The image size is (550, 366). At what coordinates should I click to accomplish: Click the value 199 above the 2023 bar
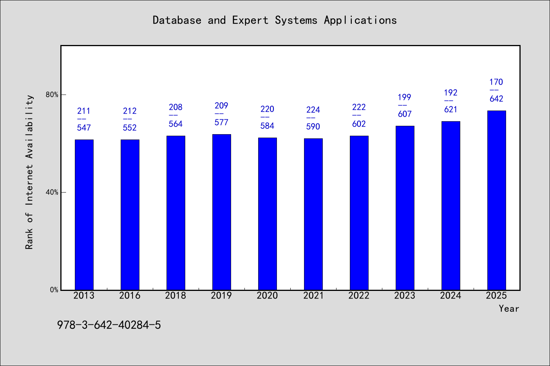[405, 97]
